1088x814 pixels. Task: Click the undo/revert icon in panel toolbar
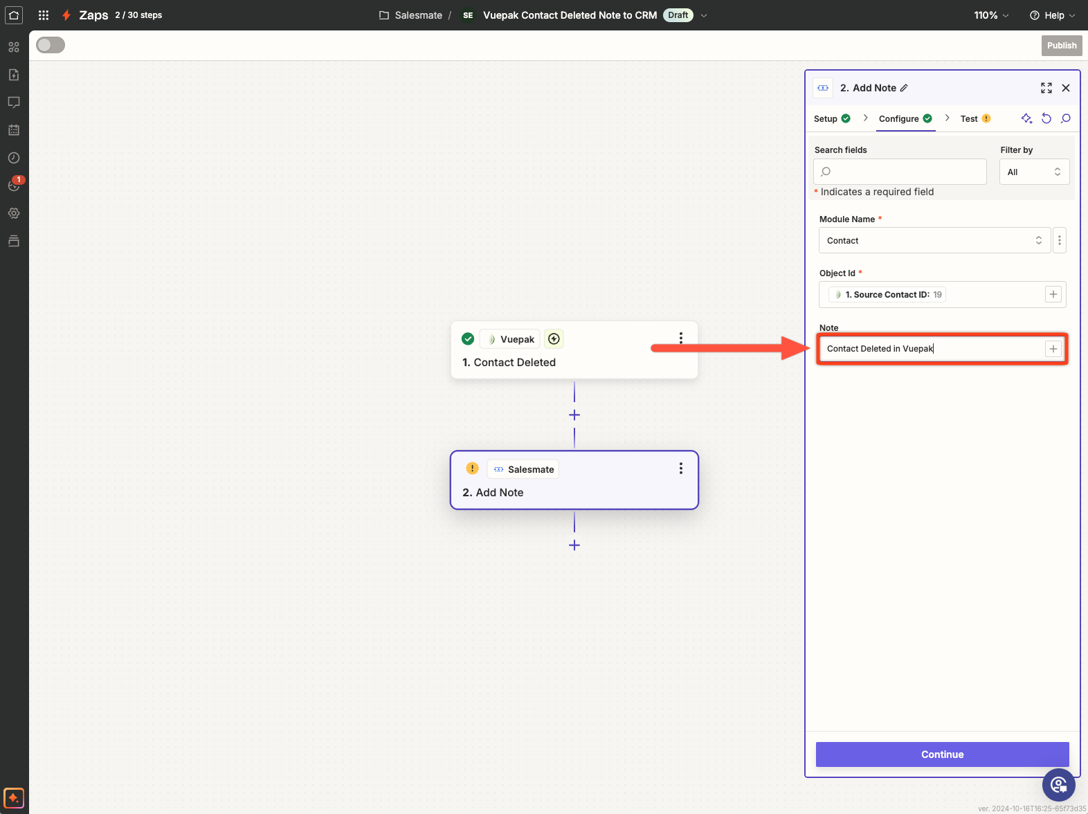tap(1046, 118)
